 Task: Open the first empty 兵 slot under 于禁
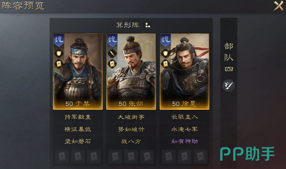click(62, 156)
